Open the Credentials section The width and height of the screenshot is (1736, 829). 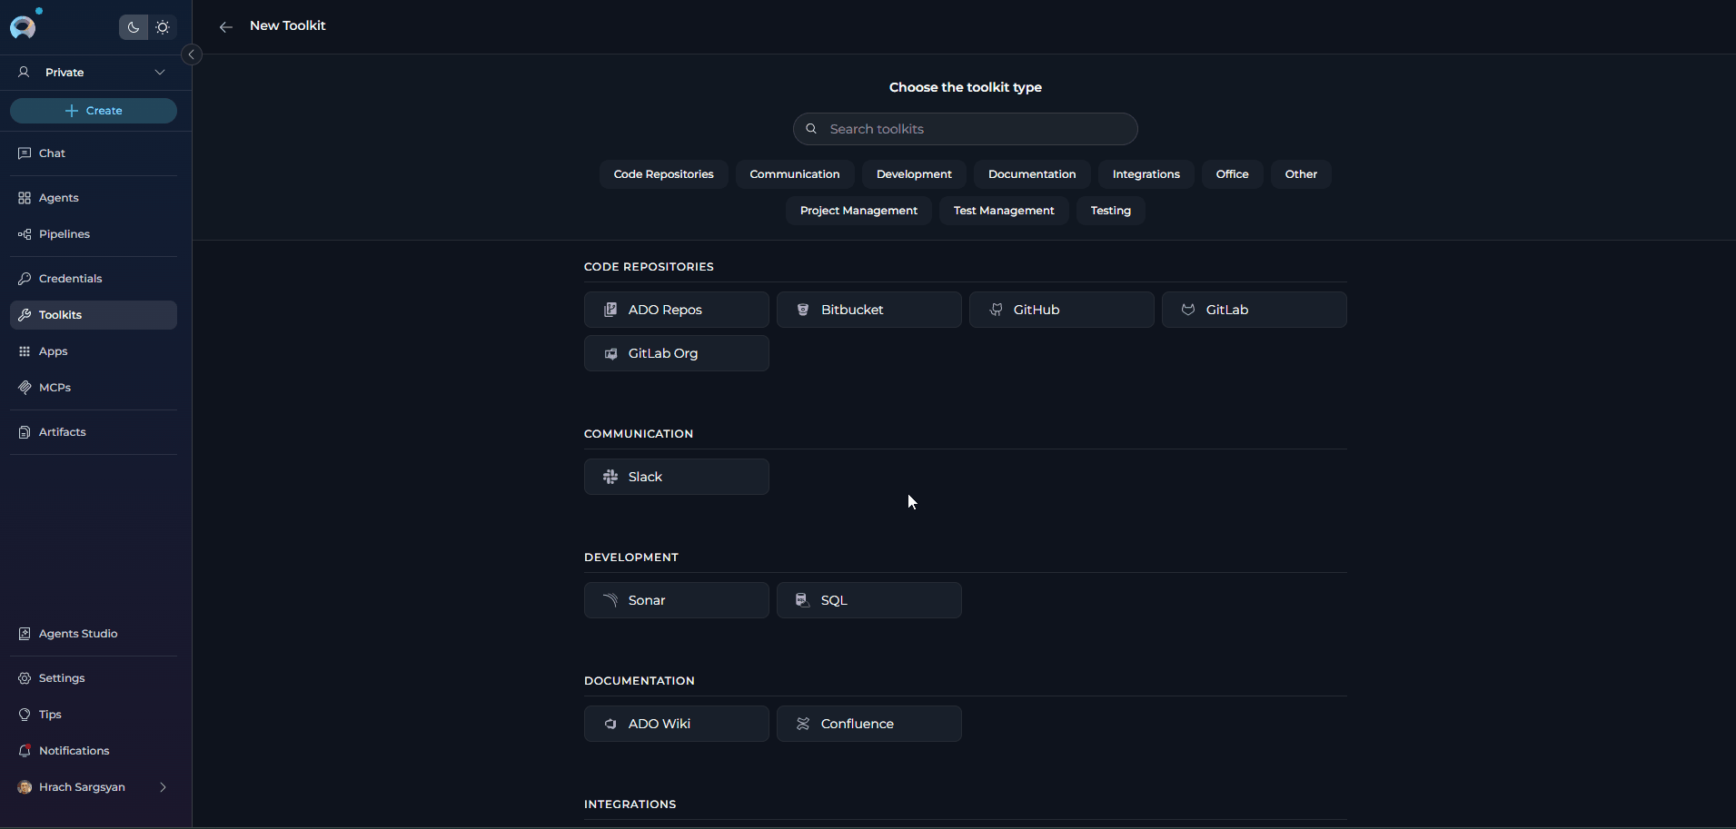tap(70, 278)
